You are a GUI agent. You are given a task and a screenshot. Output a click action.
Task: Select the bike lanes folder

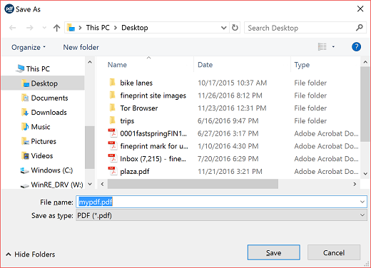(136, 83)
